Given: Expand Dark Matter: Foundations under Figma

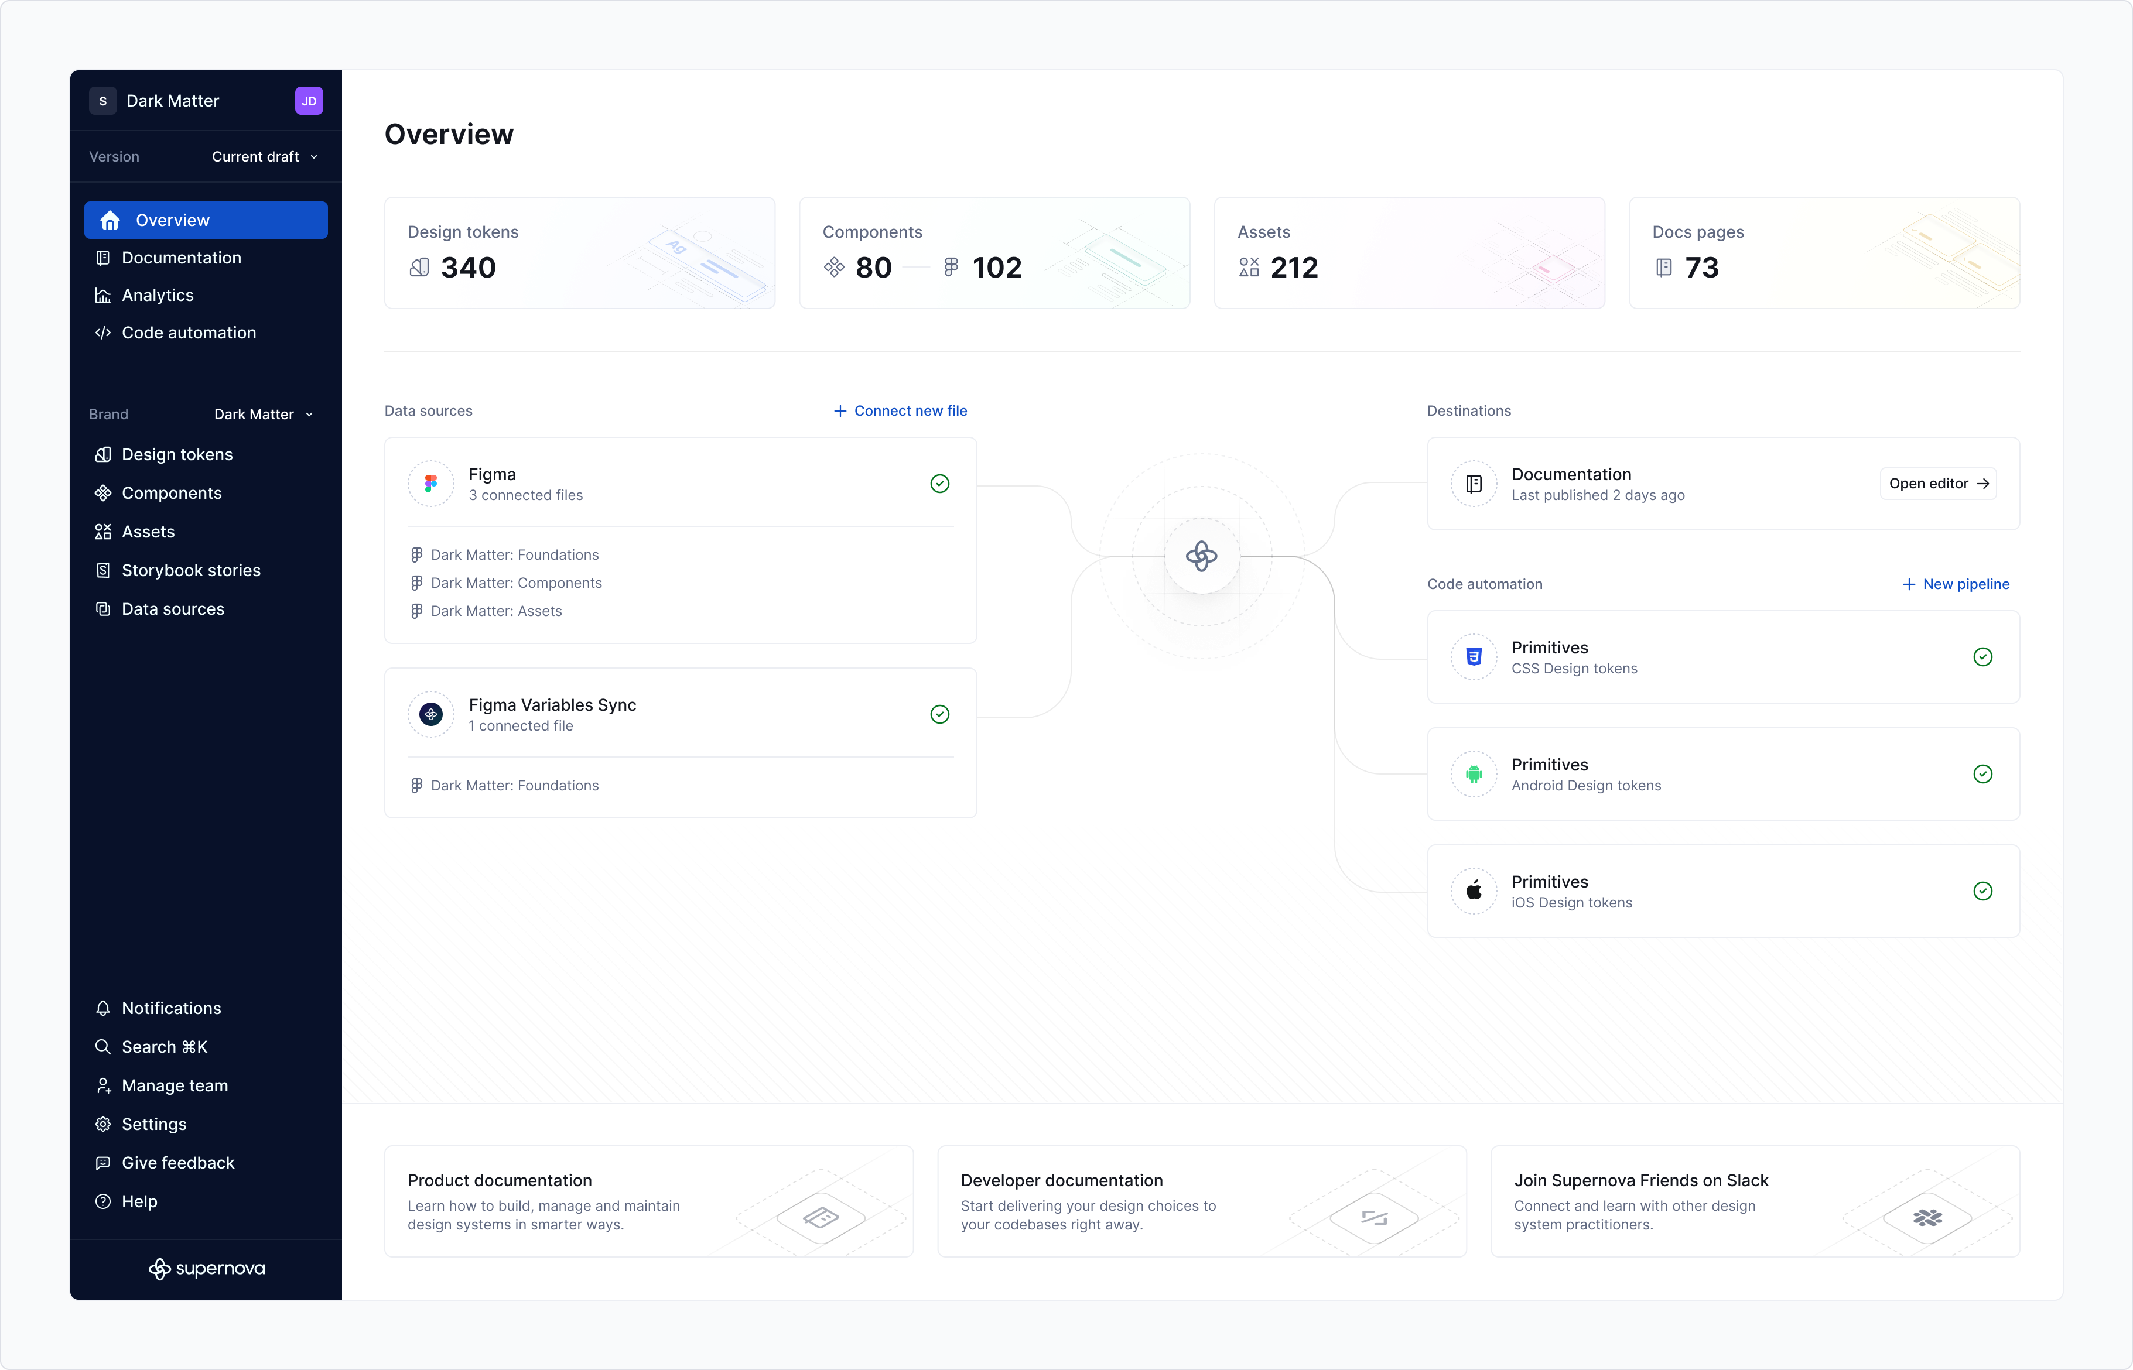Looking at the screenshot, I should pos(514,554).
